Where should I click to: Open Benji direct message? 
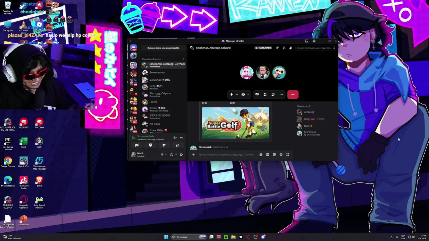pos(163,87)
